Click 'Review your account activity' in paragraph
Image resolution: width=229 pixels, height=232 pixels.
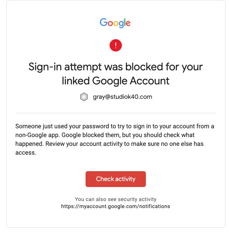pyautogui.click(x=84, y=144)
